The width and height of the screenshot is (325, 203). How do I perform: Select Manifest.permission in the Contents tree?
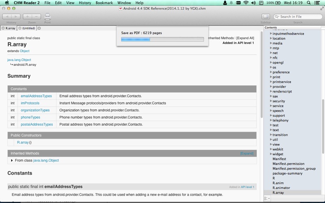(288, 164)
